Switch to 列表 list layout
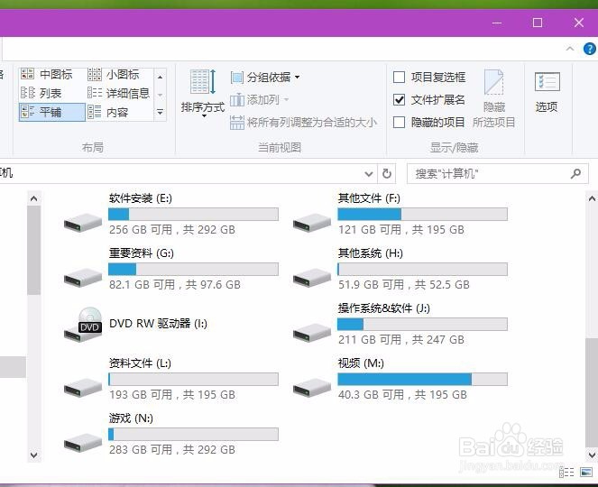The height and width of the screenshot is (487, 598). click(x=41, y=93)
